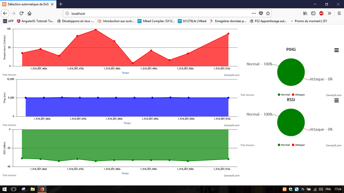344x193 pixels.
Task: Open the SX1276Lib Mbed bookmark
Action: pos(192,21)
